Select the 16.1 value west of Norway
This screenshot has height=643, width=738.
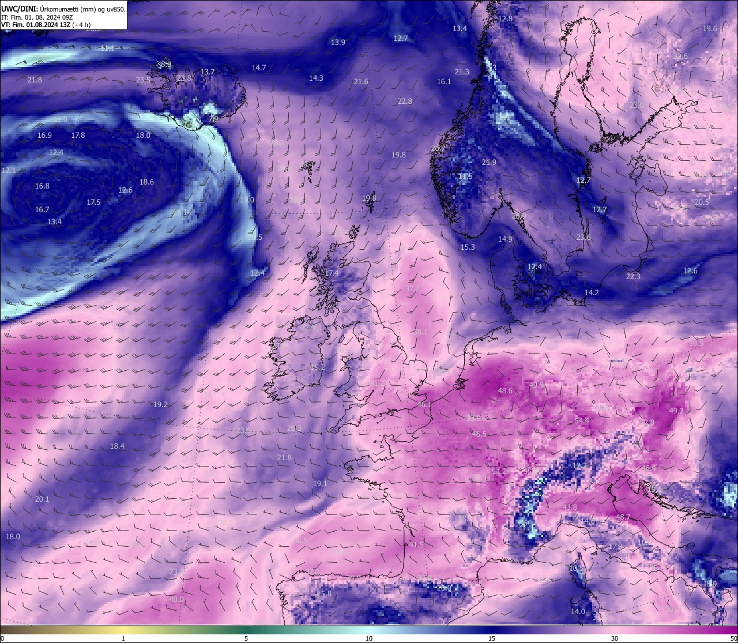444,82
